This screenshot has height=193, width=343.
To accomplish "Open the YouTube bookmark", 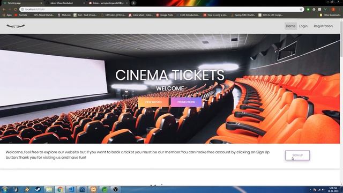I will pos(21,15).
